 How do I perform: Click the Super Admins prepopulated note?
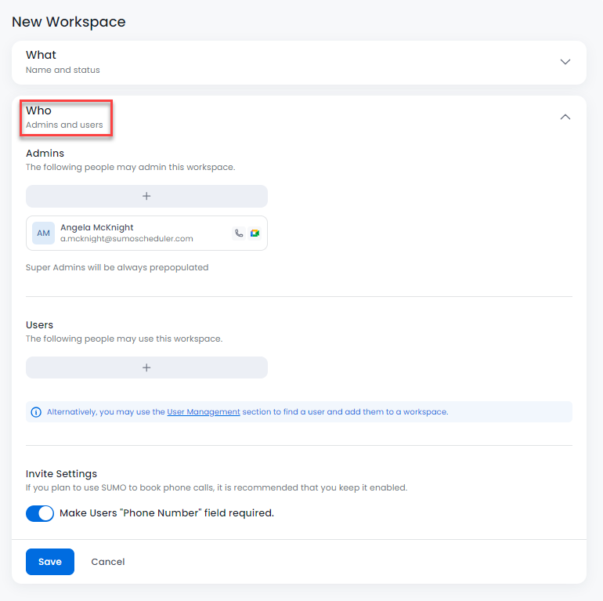tap(117, 267)
